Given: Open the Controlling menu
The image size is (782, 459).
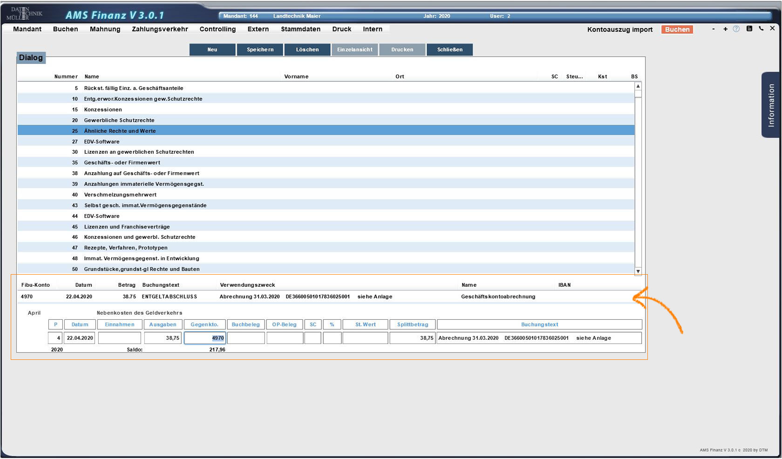Looking at the screenshot, I should click(218, 29).
